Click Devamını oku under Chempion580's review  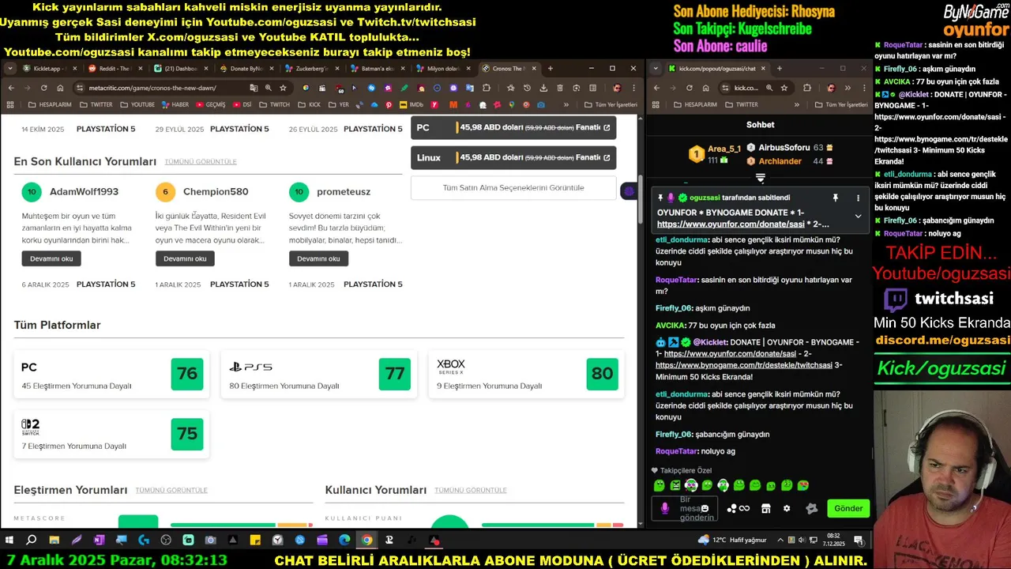pyautogui.click(x=185, y=258)
